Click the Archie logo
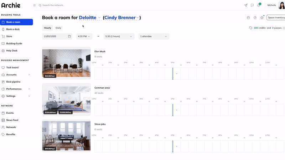This screenshot has height=160, width=285. tap(11, 5)
